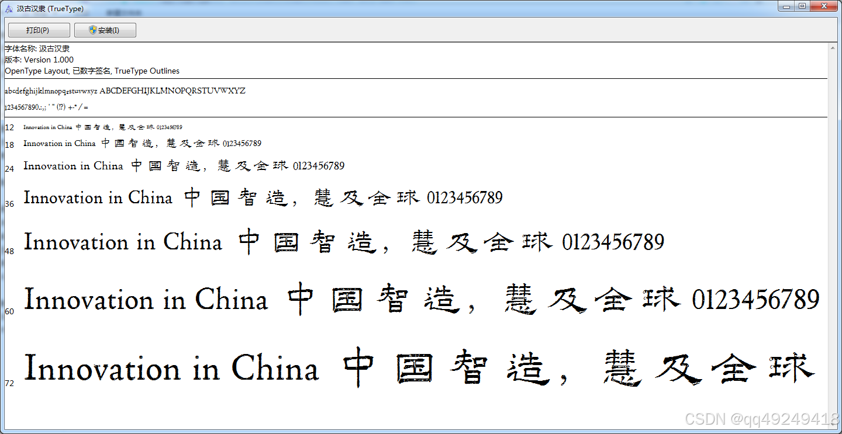Click the 汲古汉隶 (TrueType) window title text

click(x=50, y=9)
